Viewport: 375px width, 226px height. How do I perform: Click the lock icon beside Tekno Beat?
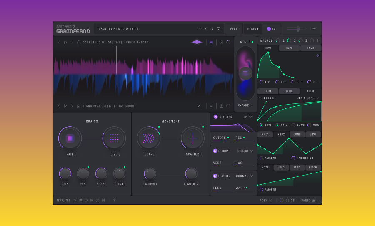point(79,106)
